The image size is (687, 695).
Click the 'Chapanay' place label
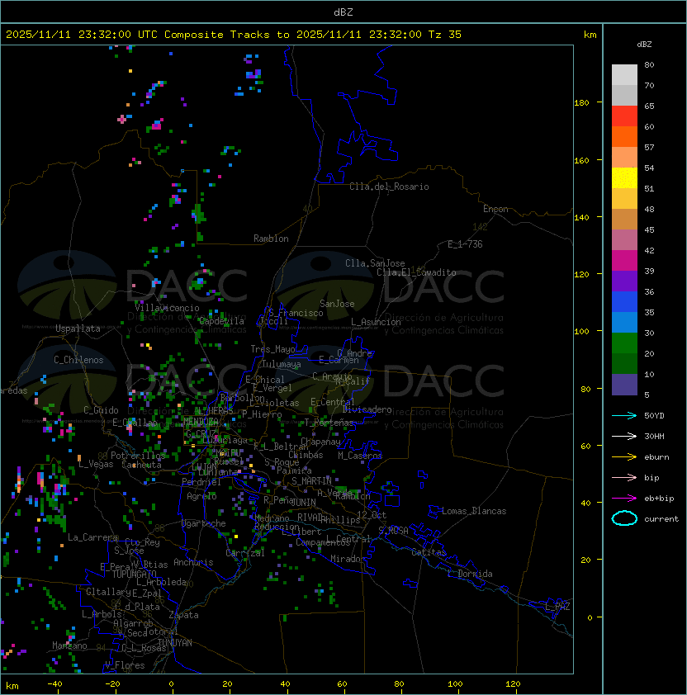tap(320, 442)
